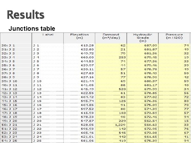Click the Elevation (m) column header
The height and width of the screenshot is (143, 191).
[x=79, y=36]
